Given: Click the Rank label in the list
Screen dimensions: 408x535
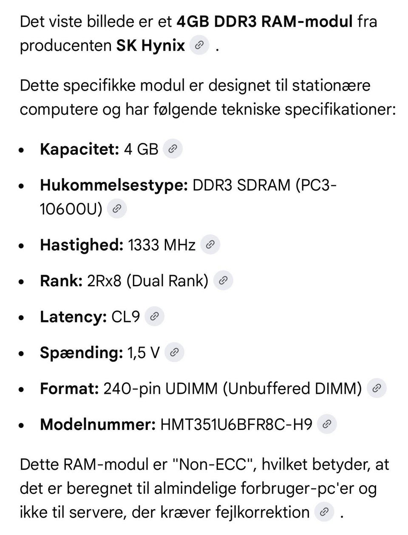Looking at the screenshot, I should (61, 281).
